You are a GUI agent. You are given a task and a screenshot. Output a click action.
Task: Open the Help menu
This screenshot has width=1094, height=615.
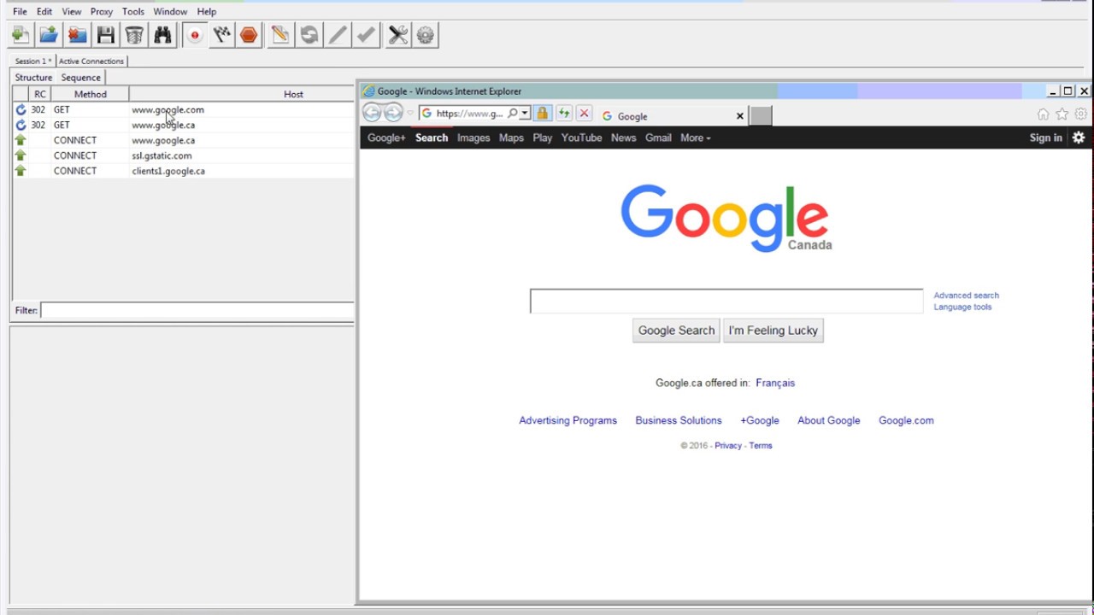coord(207,11)
